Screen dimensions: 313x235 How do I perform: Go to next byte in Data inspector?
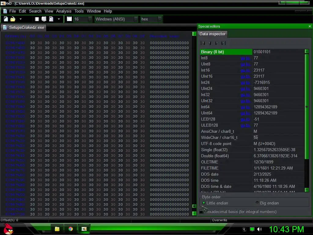click(217, 43)
